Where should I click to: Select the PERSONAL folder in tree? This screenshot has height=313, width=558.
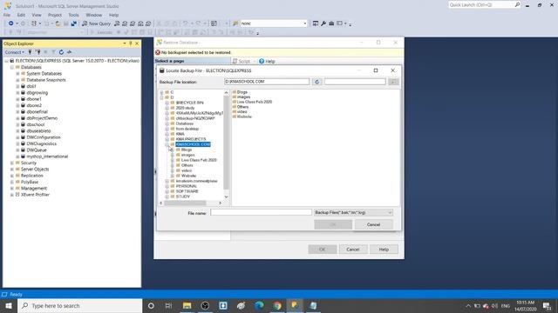(x=187, y=186)
